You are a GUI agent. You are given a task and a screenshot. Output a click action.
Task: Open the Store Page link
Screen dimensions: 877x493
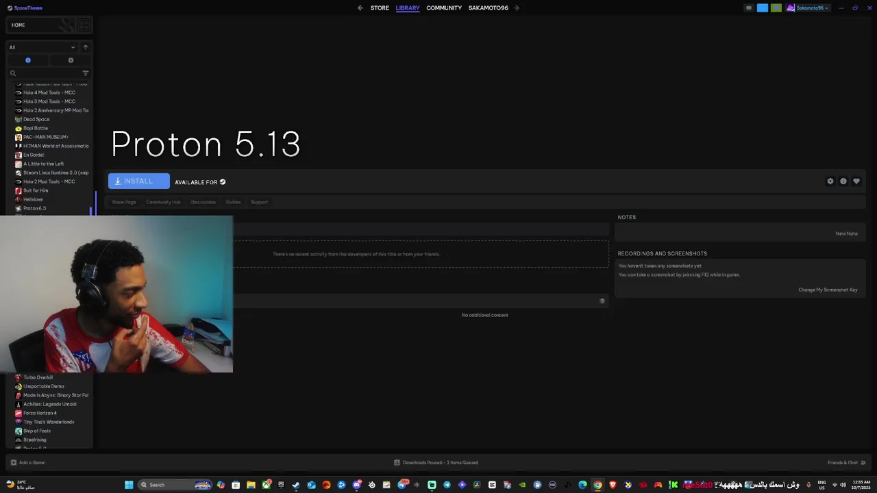pos(124,202)
